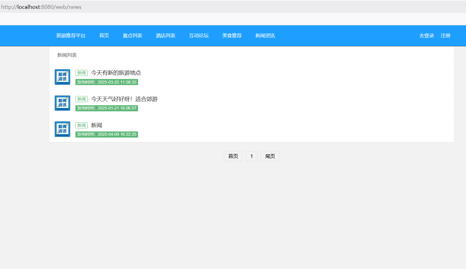Click the 去登录 login link
Viewport: 466px width, 269px height.
[x=427, y=36]
